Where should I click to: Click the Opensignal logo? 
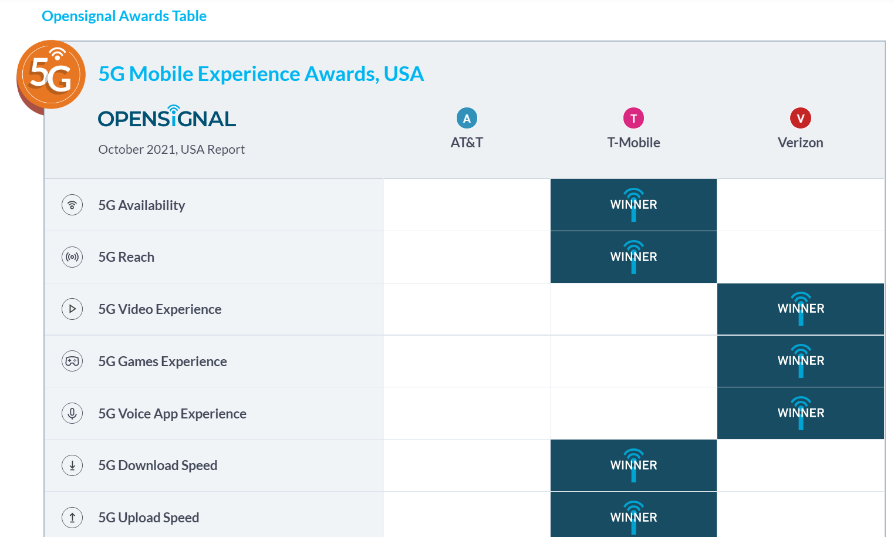[167, 116]
